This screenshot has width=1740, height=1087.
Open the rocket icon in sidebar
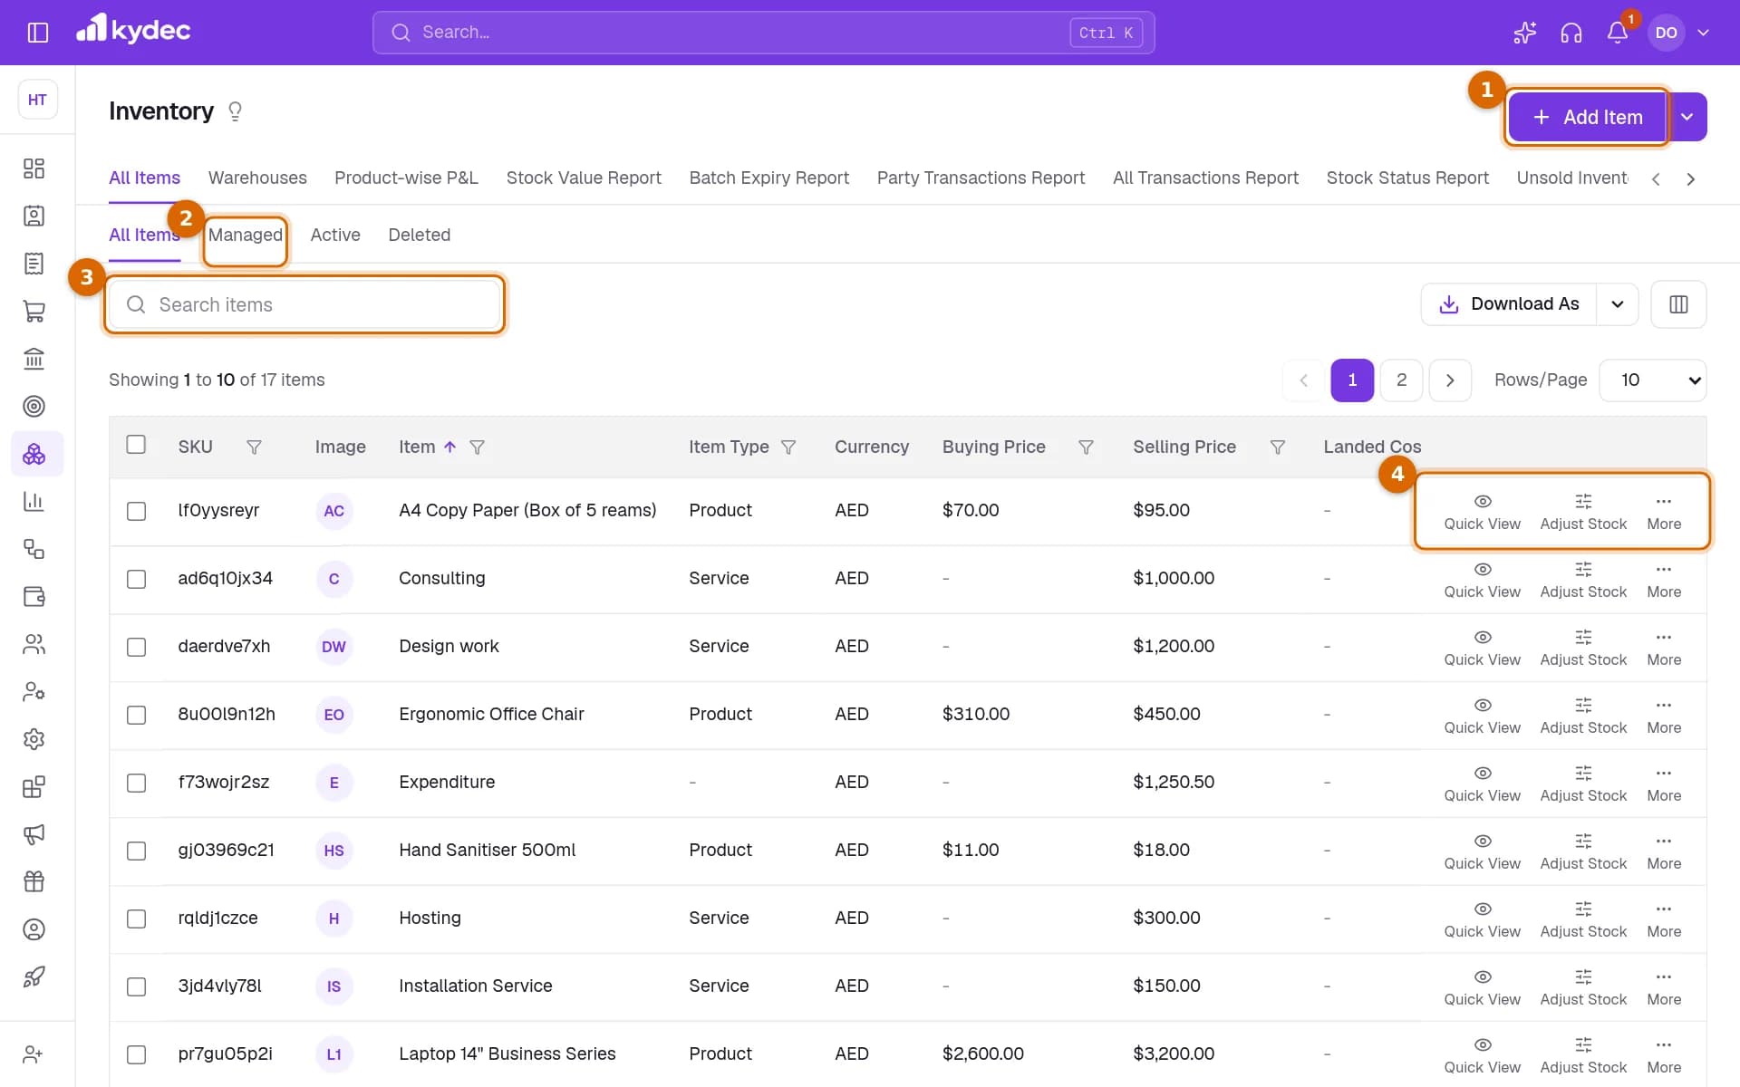click(34, 976)
